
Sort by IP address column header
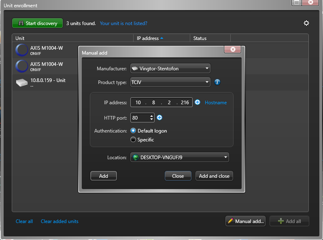(x=150, y=38)
